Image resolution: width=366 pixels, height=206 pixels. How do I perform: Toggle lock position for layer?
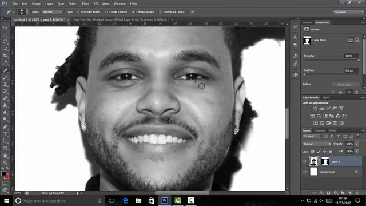[325, 152]
